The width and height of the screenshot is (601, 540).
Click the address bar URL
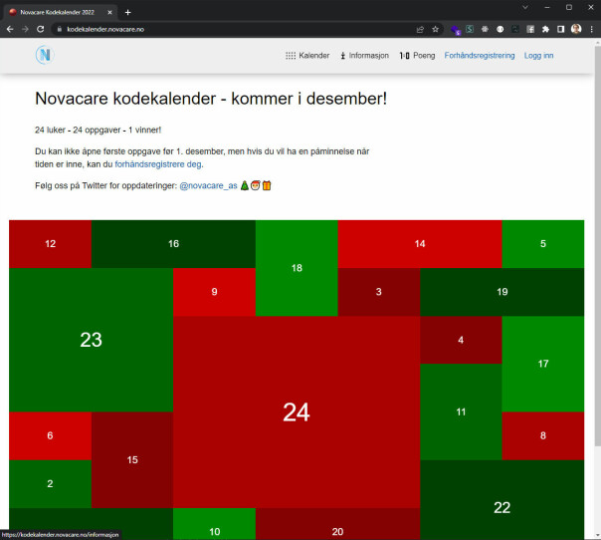[105, 29]
